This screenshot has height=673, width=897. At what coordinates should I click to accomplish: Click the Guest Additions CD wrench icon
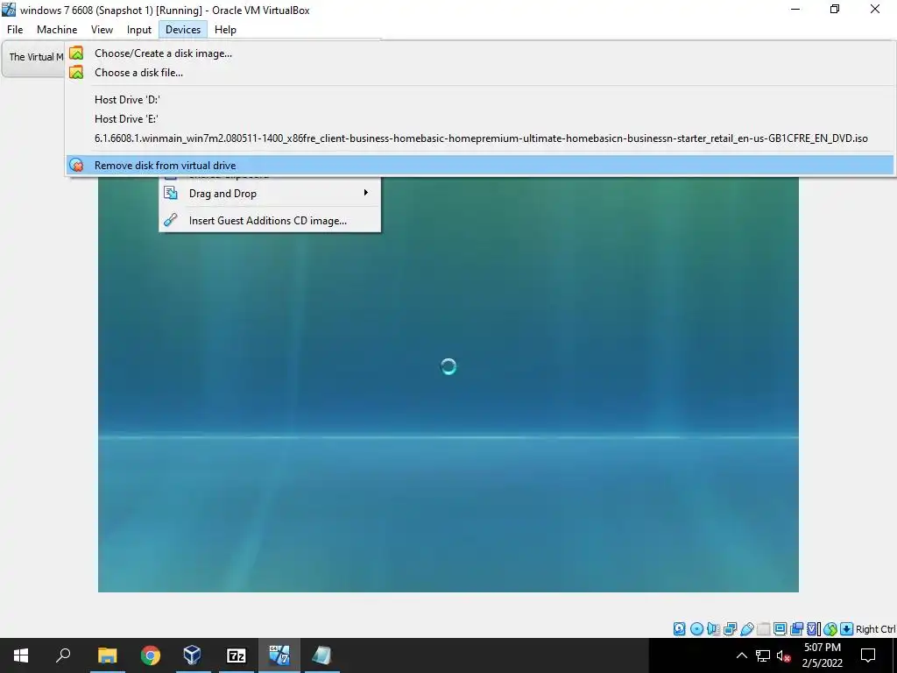(x=171, y=220)
